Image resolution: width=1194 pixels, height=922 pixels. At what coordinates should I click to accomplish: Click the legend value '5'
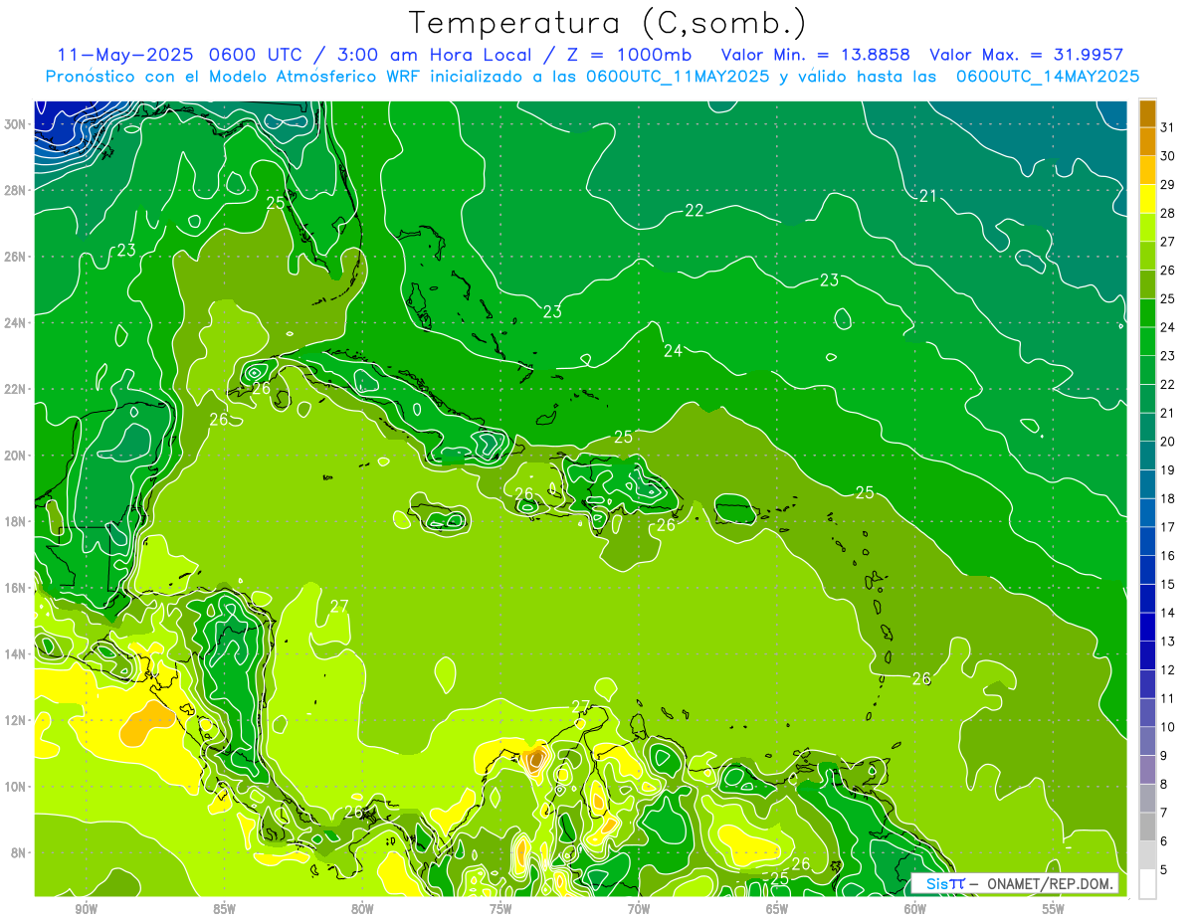(1164, 870)
